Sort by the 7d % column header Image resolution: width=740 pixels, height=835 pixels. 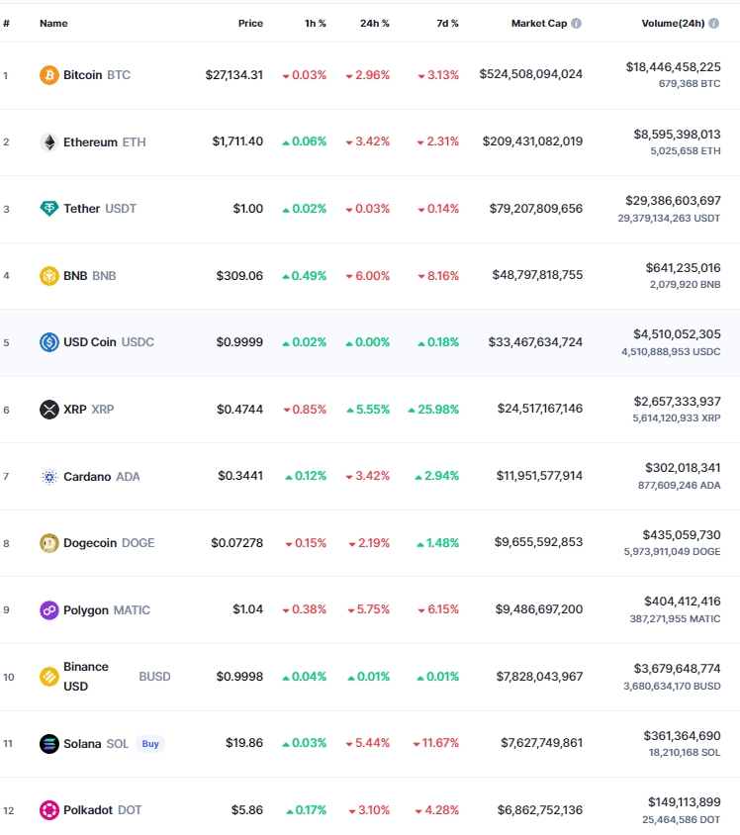[447, 24]
